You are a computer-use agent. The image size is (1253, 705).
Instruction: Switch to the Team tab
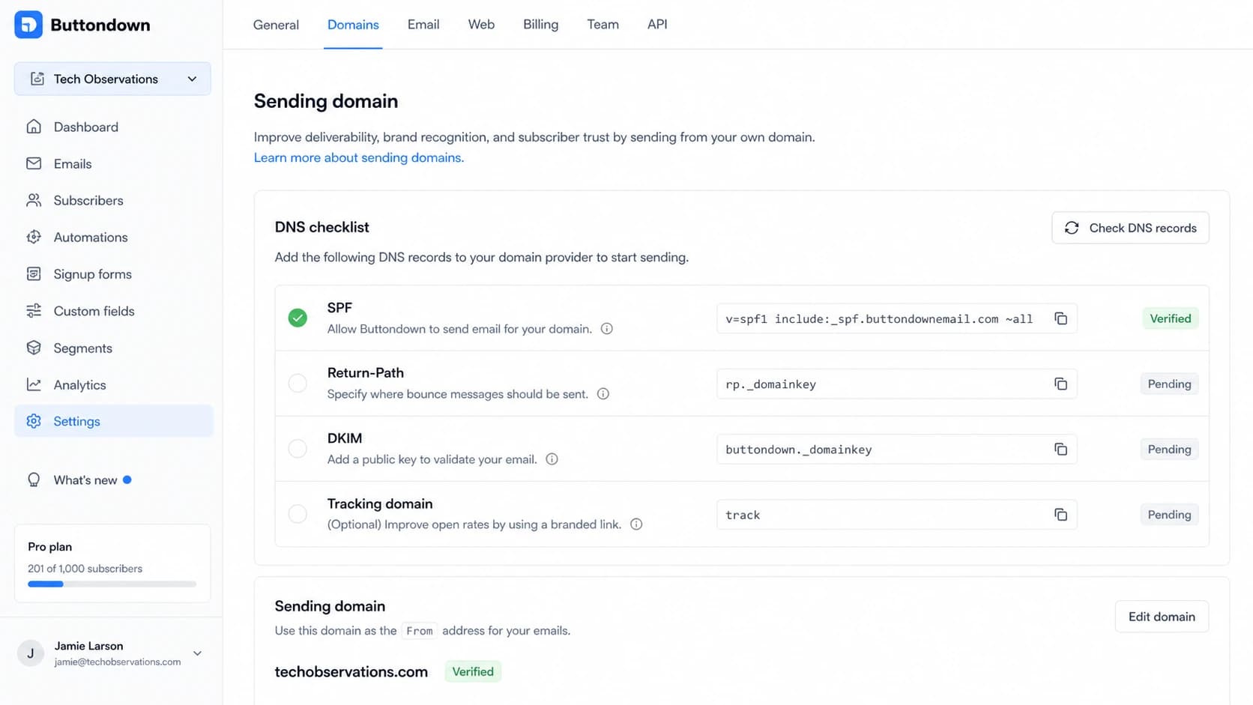coord(603,25)
